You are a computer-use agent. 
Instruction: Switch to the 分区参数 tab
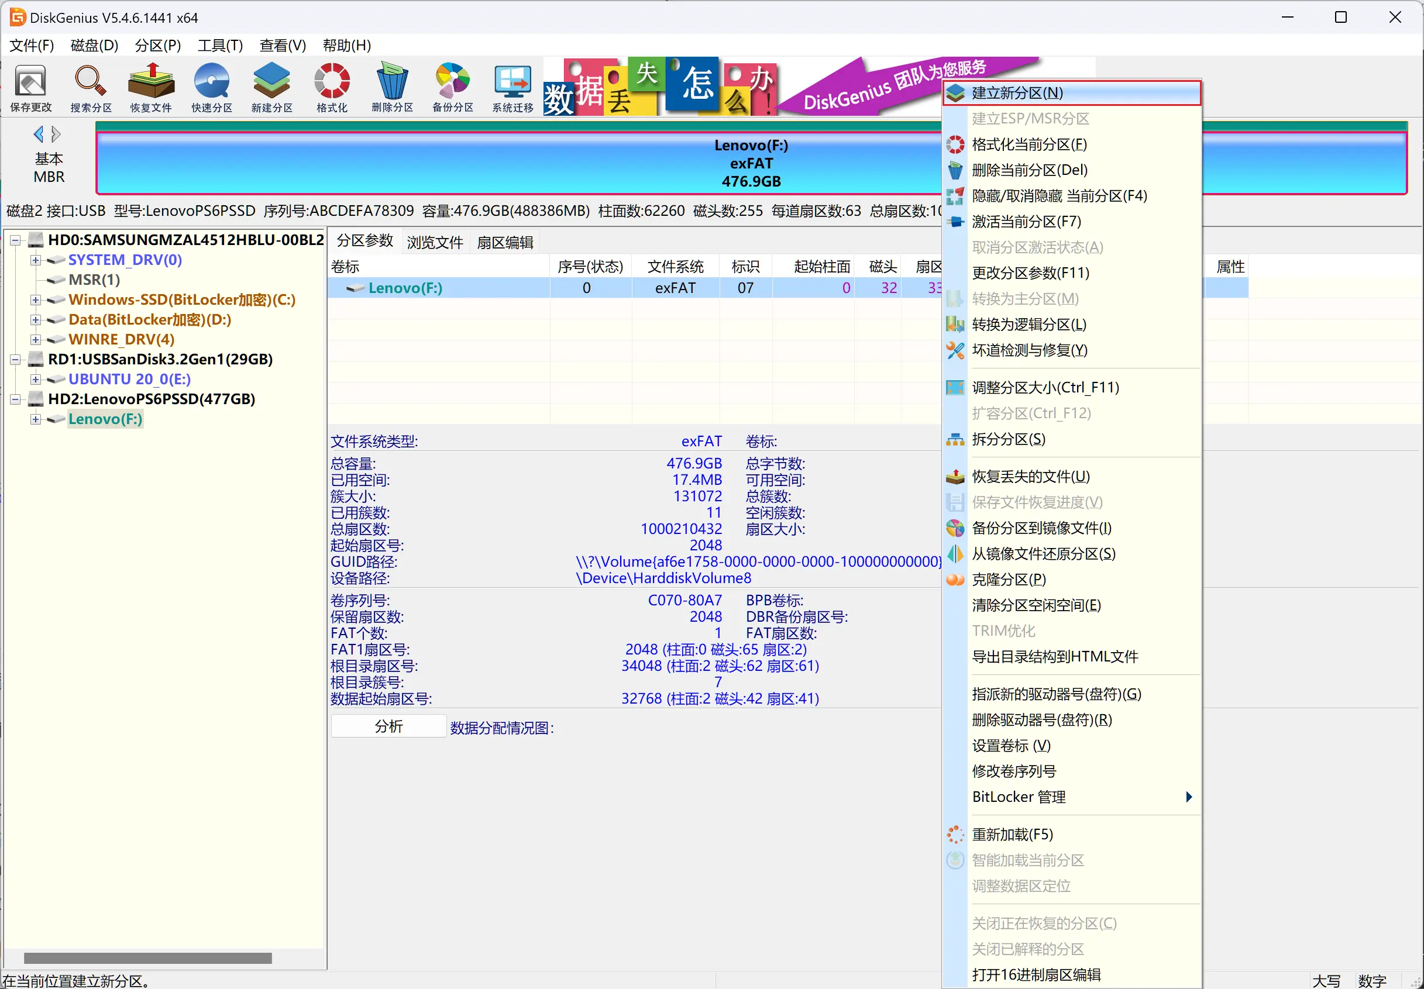click(x=364, y=241)
